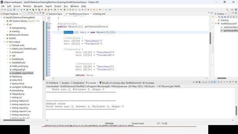Viewport: 238px width, 134px height.
Task: Click the External Tools toolbar icon
Action: click(x=39, y=10)
